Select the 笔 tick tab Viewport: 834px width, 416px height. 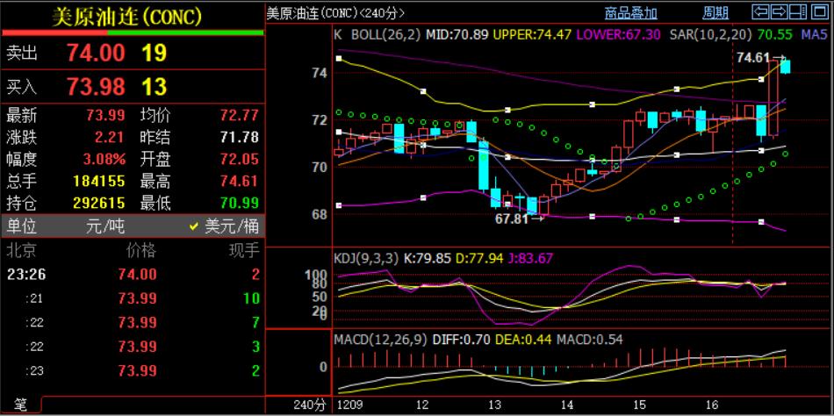[x=20, y=405]
